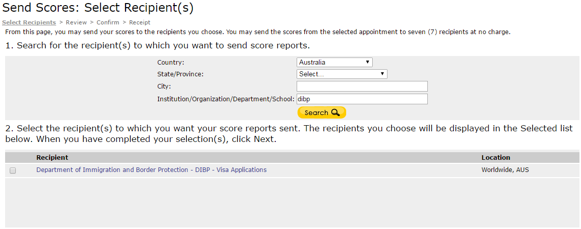581x229 pixels.
Task: Focus the City text field
Action: coord(362,86)
